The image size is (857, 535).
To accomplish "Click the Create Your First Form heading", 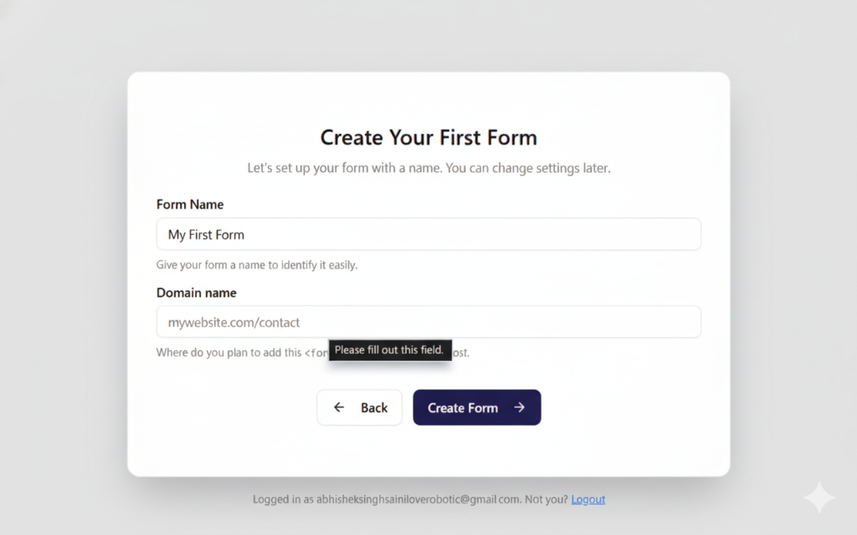I will (428, 136).
